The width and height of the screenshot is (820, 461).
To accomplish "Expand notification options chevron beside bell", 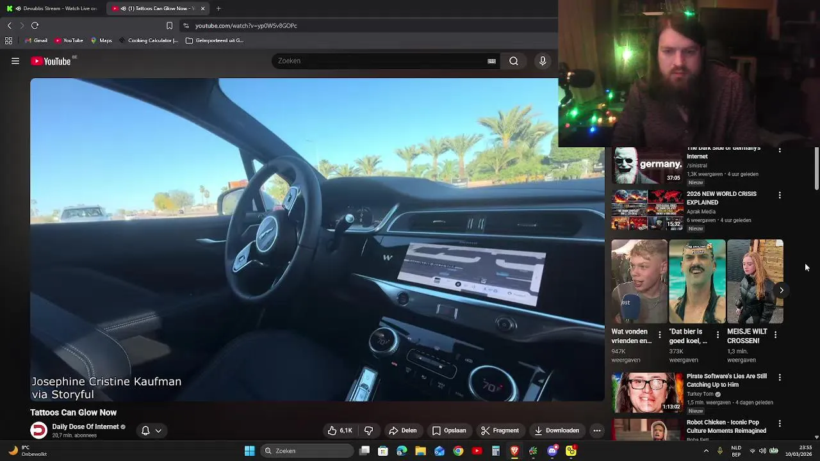I will [158, 431].
